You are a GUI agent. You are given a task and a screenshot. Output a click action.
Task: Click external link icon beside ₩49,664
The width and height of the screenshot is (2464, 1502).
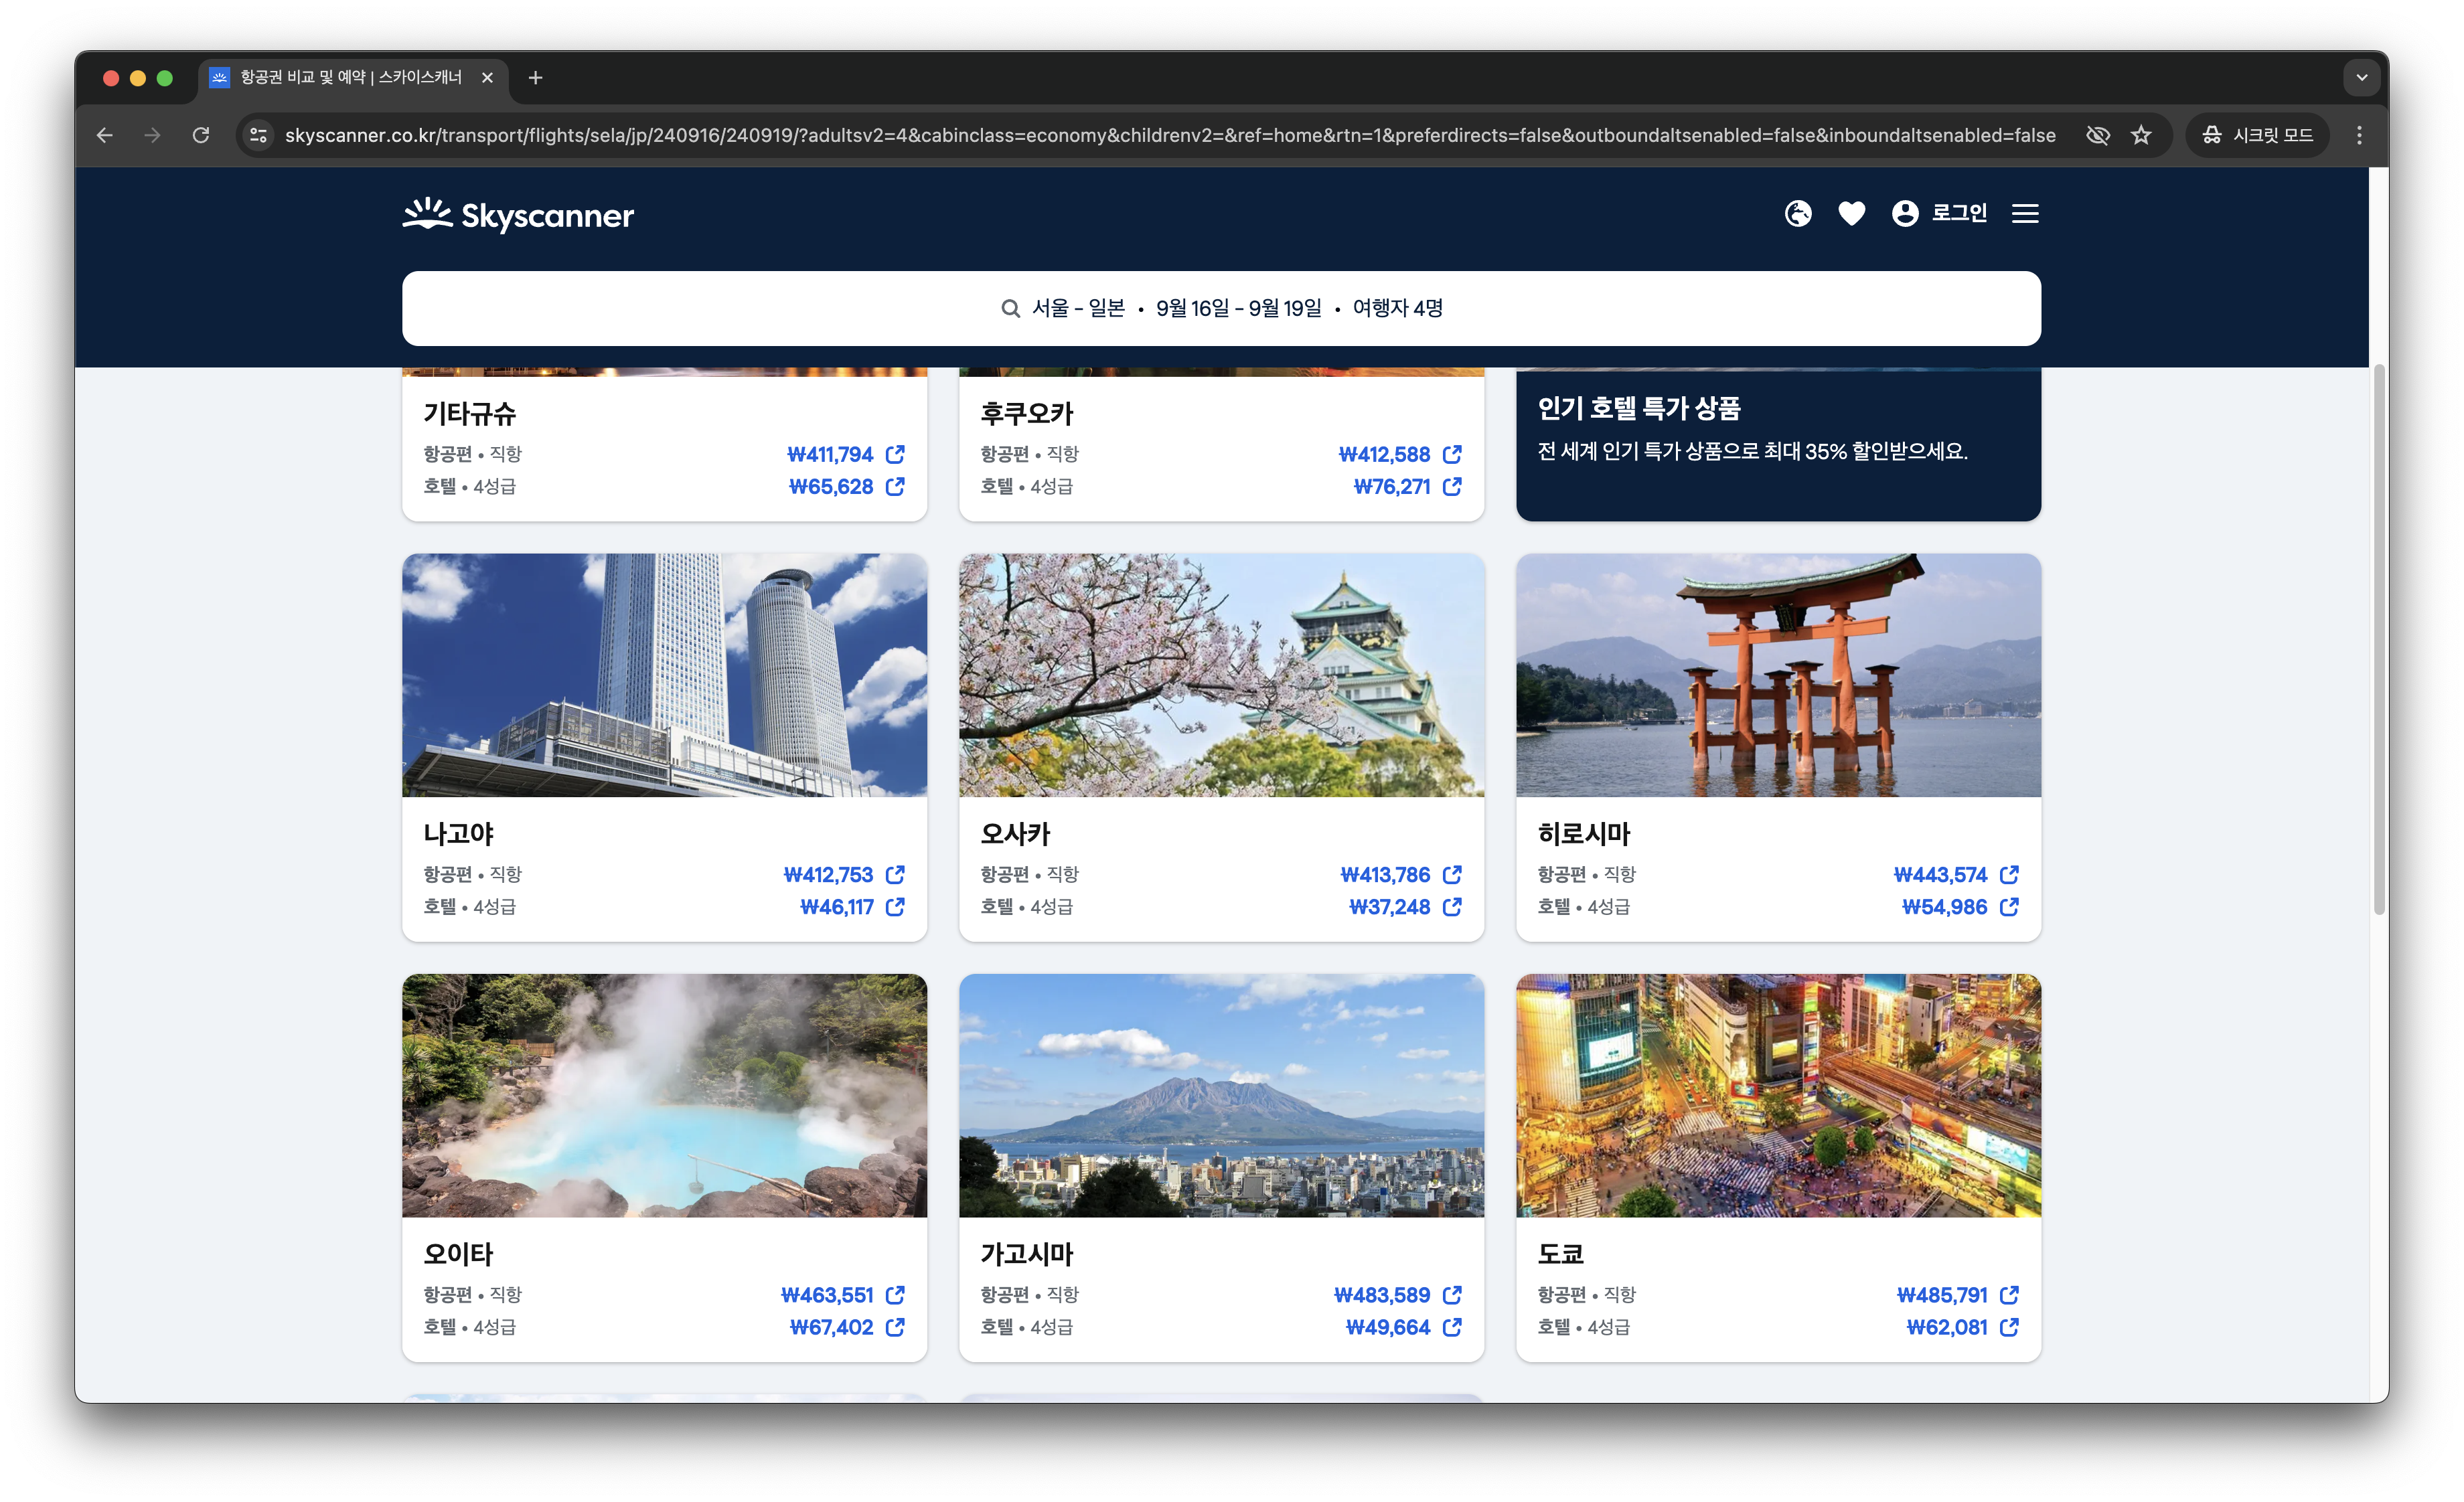tap(1452, 1327)
